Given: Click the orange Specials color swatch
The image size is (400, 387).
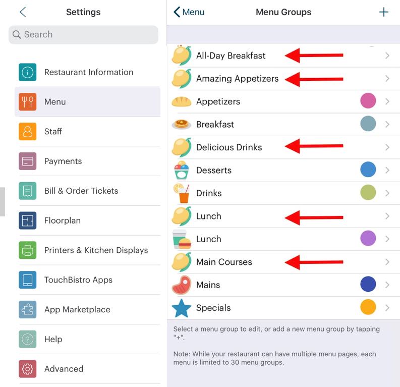Looking at the screenshot, I should click(x=368, y=307).
